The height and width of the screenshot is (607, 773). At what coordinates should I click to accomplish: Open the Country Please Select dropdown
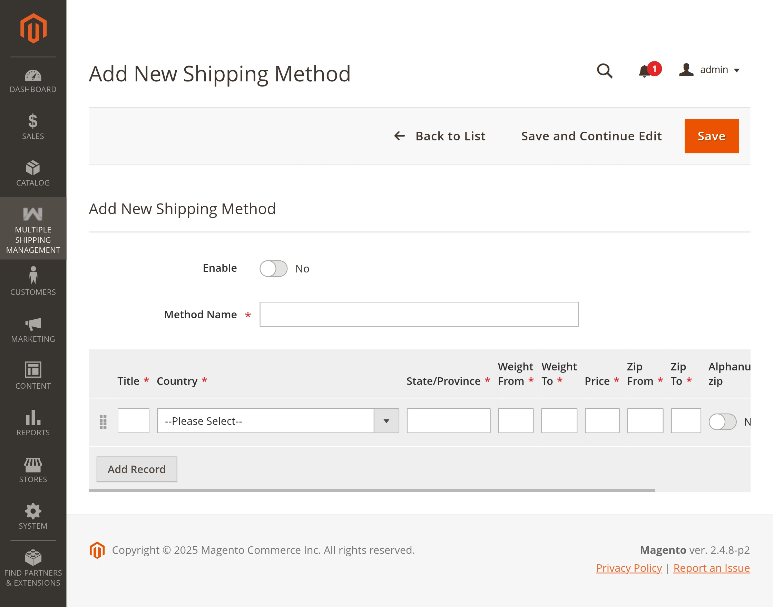point(278,421)
